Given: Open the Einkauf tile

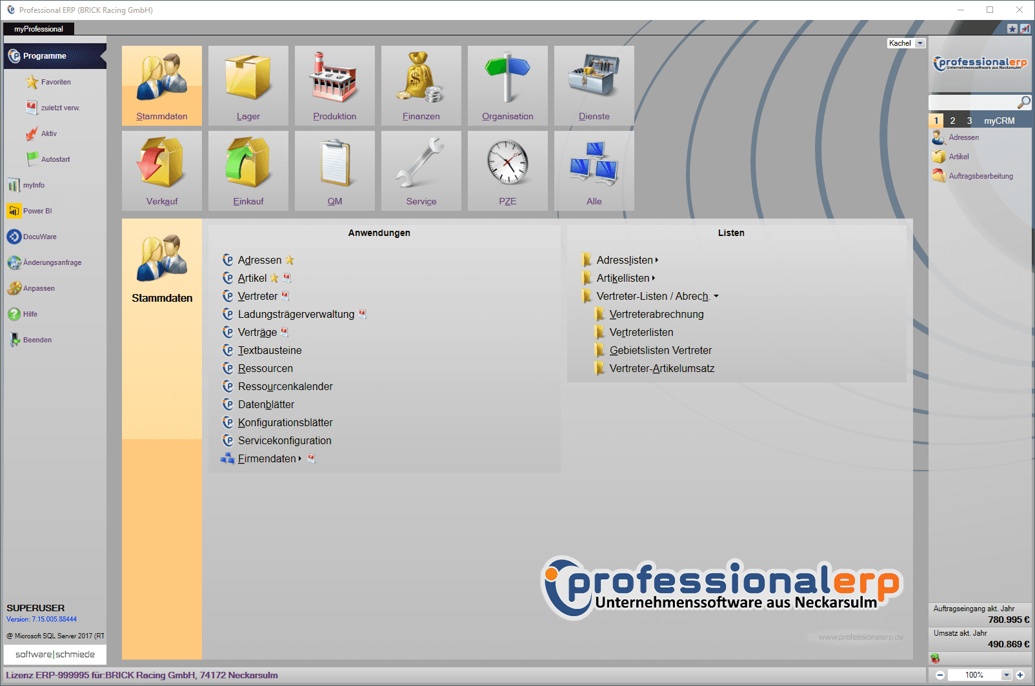Looking at the screenshot, I should 248,171.
